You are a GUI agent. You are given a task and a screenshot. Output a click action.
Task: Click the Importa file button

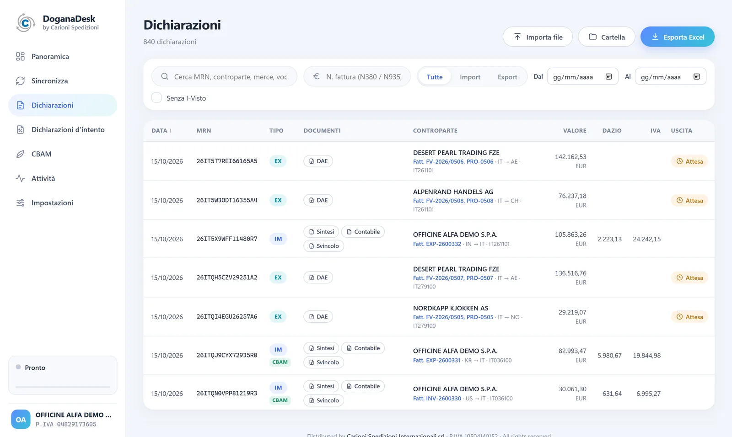[x=538, y=37]
